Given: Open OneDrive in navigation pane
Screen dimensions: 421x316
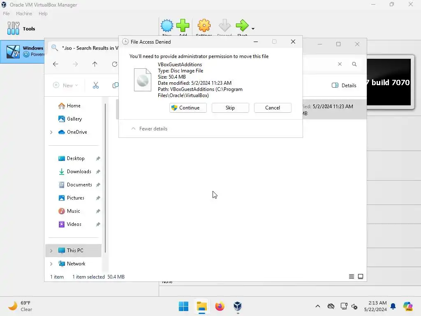Looking at the screenshot, I should (73, 132).
